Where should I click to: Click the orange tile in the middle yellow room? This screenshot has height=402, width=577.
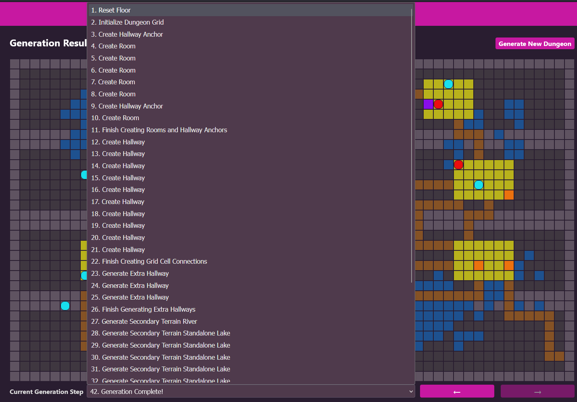[x=509, y=195]
